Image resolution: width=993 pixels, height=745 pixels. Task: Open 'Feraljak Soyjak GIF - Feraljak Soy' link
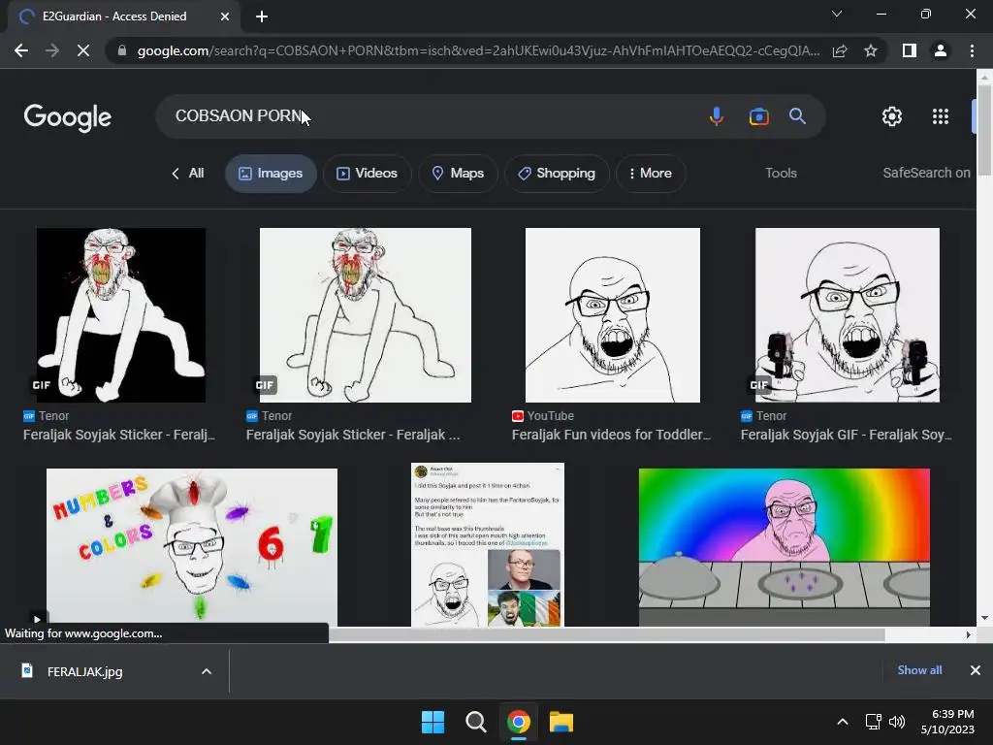(x=846, y=435)
